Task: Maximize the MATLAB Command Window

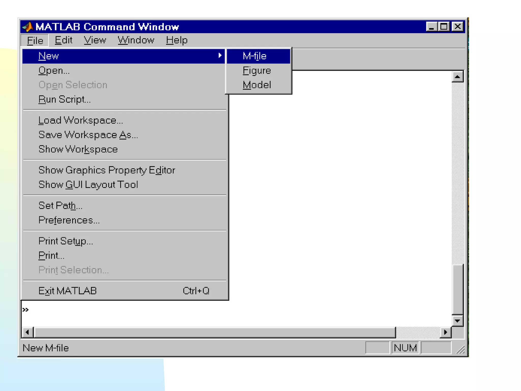Action: click(444, 26)
